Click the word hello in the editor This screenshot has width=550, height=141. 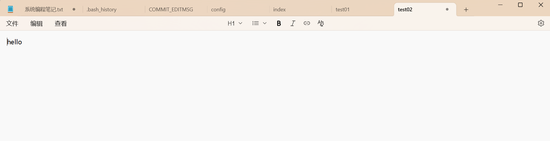(x=14, y=42)
